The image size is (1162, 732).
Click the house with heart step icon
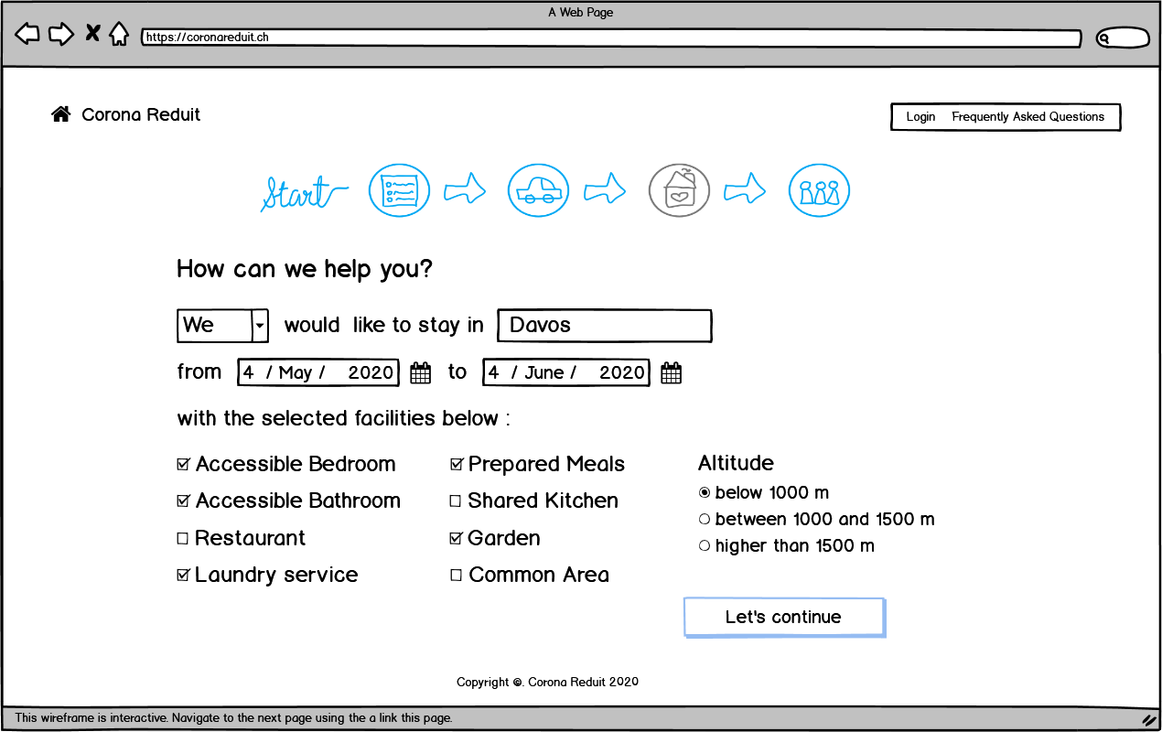(679, 190)
